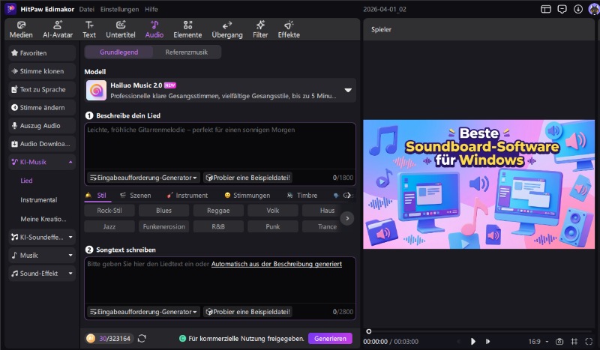This screenshot has width=600, height=350.
Task: Open the AI-Avatar tool
Action: click(58, 29)
